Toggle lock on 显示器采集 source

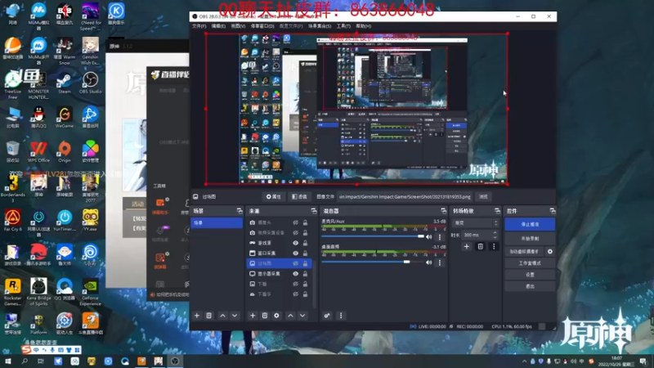click(x=305, y=274)
